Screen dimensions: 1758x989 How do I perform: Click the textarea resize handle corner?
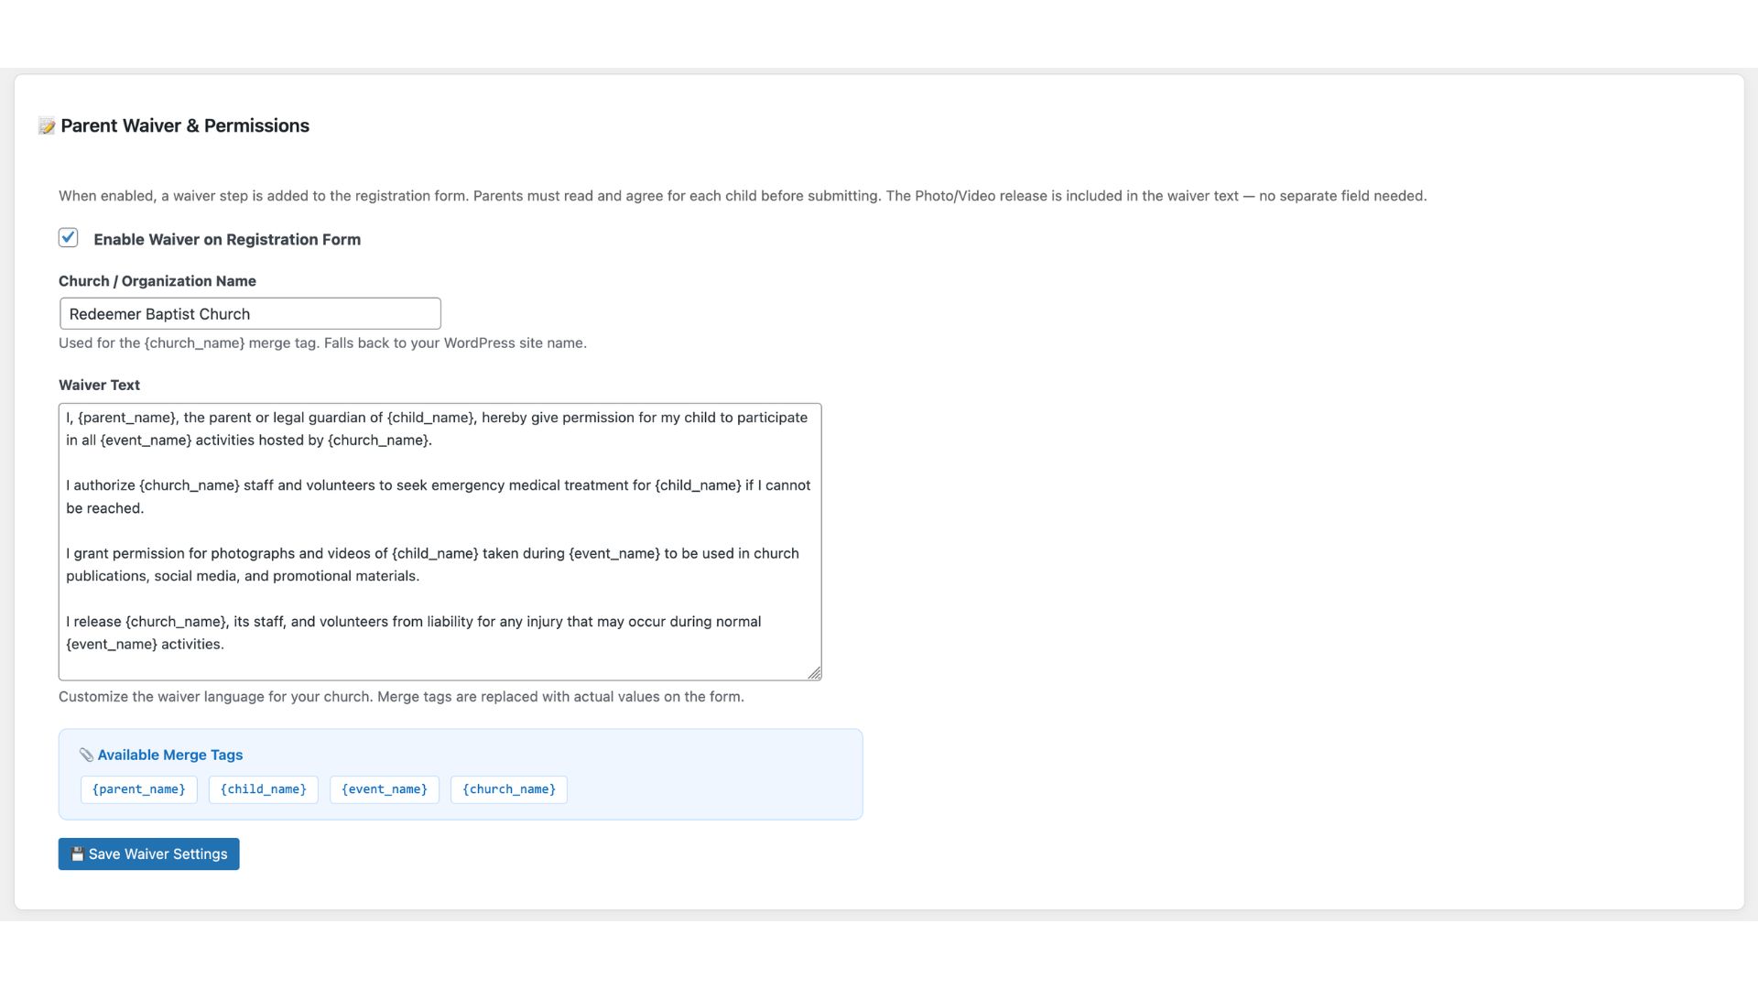(814, 673)
